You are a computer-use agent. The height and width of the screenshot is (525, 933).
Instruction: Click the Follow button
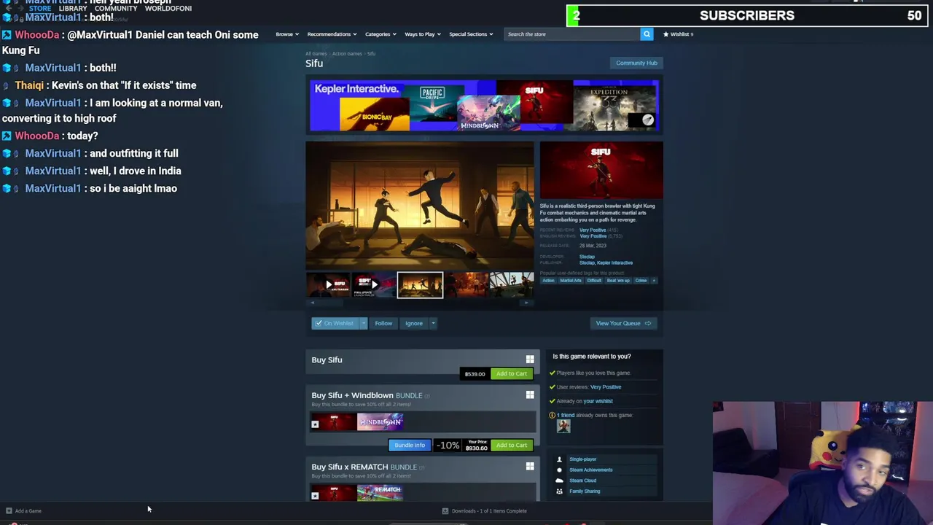(383, 323)
